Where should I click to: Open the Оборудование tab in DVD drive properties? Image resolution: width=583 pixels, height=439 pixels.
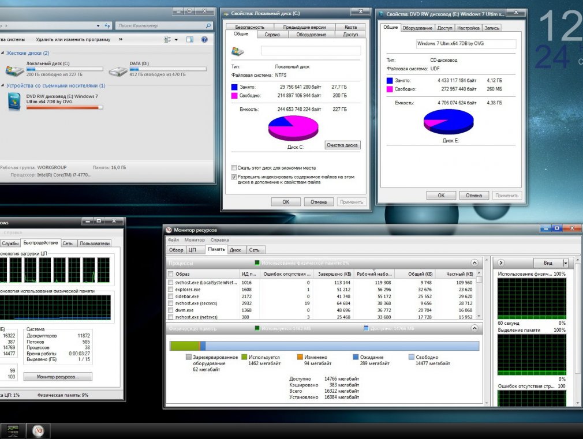tap(417, 28)
